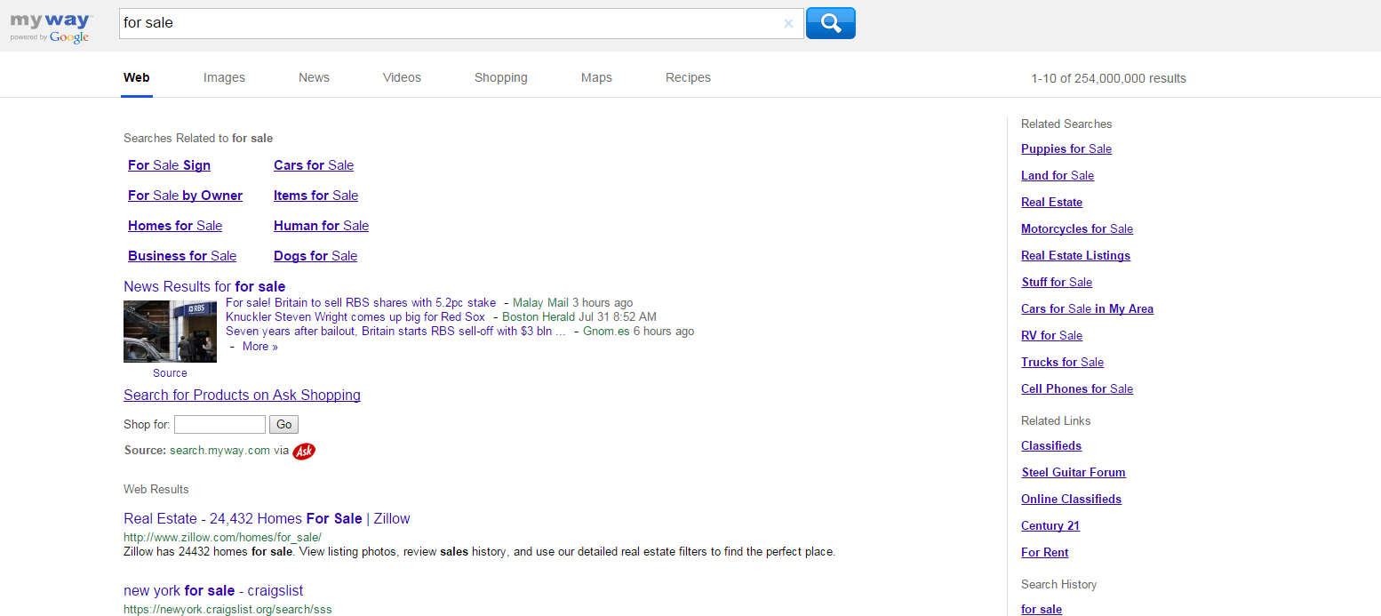This screenshot has width=1381, height=616.
Task: Open 'For Sale by Owner' related search
Action: (x=185, y=196)
